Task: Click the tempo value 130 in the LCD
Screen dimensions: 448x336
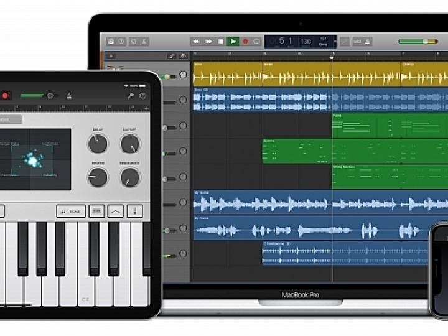Action: pos(306,42)
